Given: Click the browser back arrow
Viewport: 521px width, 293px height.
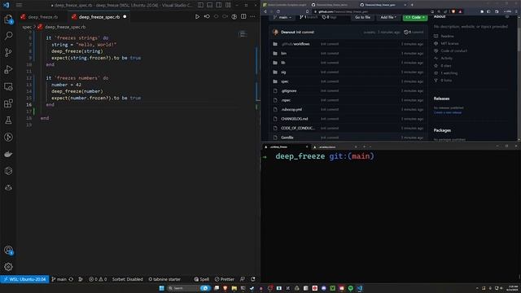Looking at the screenshot, I should pyautogui.click(x=265, y=11).
